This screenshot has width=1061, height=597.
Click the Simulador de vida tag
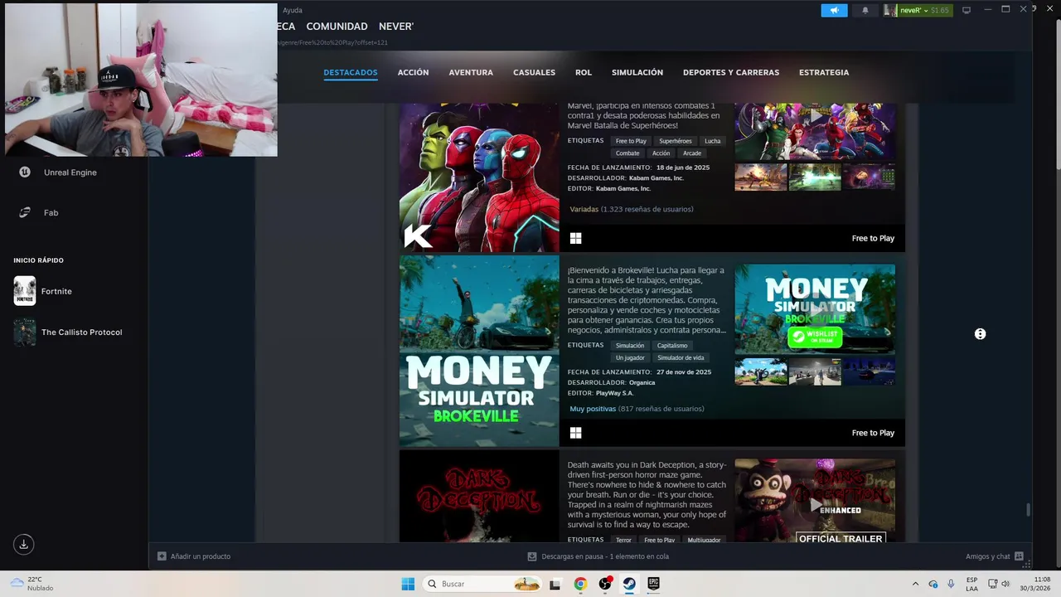point(681,358)
